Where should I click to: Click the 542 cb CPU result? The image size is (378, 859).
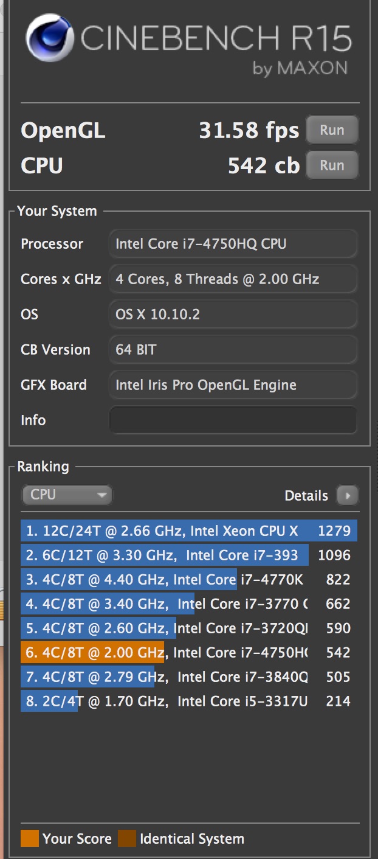[x=264, y=165]
